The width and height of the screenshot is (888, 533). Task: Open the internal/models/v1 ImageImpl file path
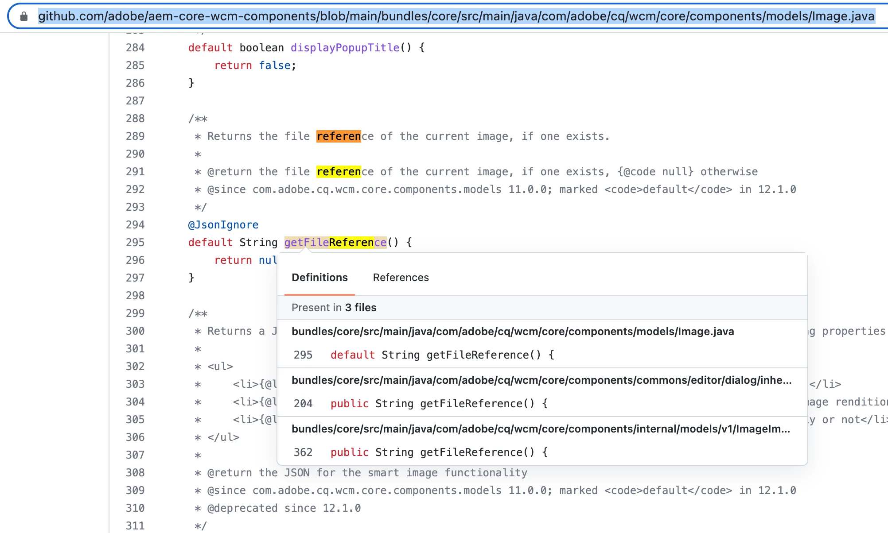click(541, 429)
